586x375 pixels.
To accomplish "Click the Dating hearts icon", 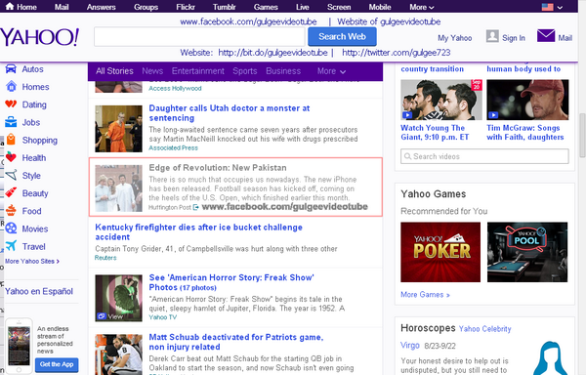I will (x=11, y=104).
